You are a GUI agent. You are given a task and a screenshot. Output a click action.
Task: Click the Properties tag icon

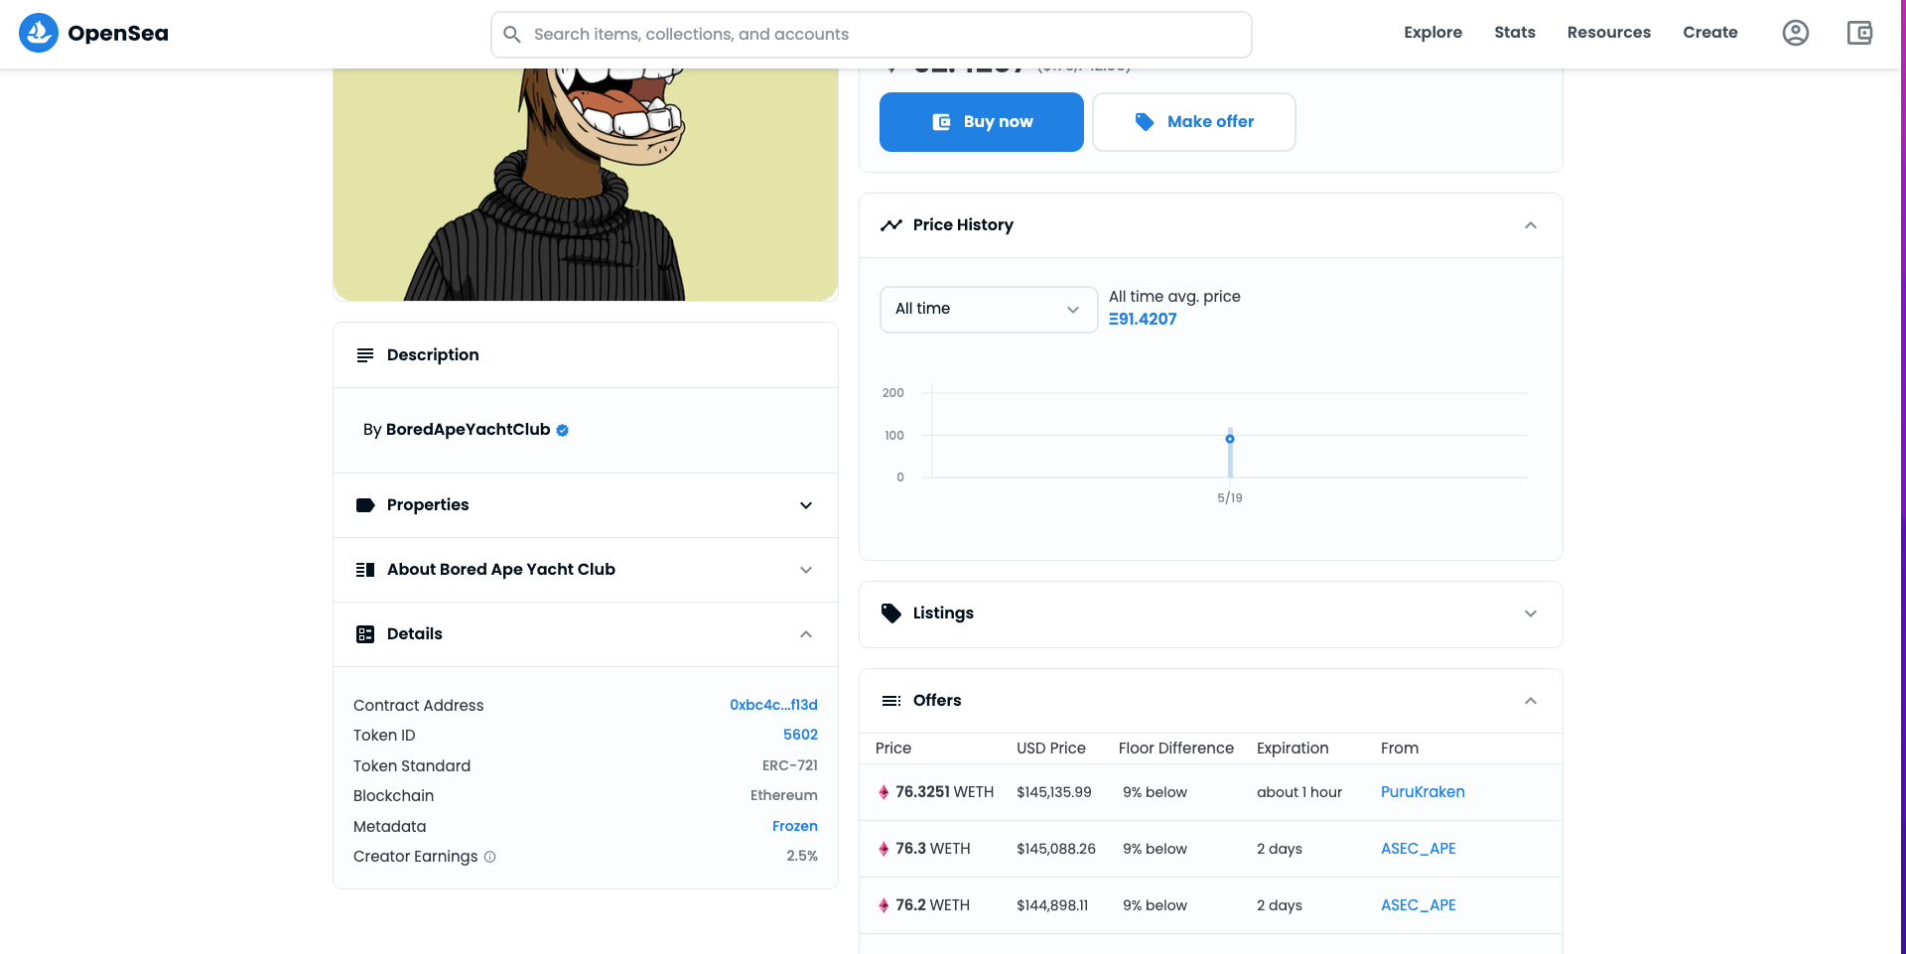coord(364,505)
